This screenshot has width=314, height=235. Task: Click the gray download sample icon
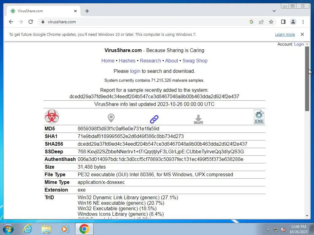click(x=198, y=119)
